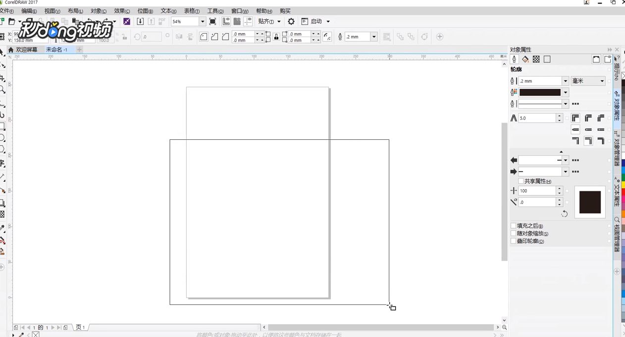Enable 随对象缩放 checkbox

514,233
